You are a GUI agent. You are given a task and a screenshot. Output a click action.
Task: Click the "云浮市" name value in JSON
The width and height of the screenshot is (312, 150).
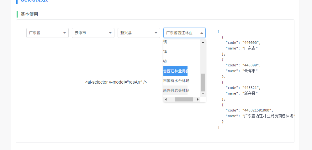(250, 71)
